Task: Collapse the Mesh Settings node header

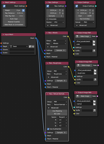Action: pos(3,3)
